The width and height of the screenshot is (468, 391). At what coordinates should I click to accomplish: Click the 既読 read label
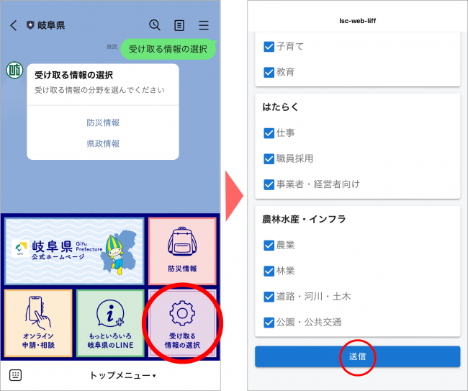tap(112, 47)
